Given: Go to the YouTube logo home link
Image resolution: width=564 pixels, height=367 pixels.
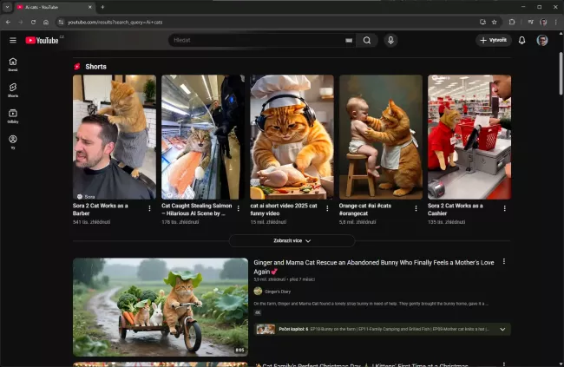Looking at the screenshot, I should [43, 40].
